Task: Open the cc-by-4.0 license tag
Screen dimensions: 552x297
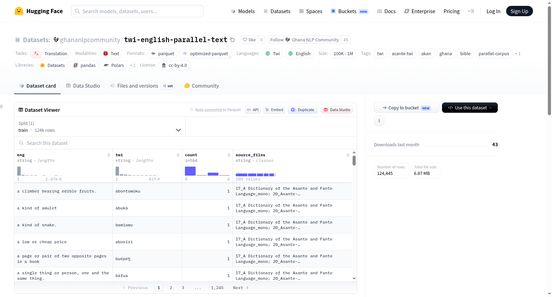Action: 175,65
